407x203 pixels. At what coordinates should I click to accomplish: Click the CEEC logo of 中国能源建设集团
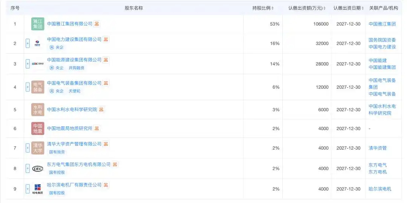[38, 64]
